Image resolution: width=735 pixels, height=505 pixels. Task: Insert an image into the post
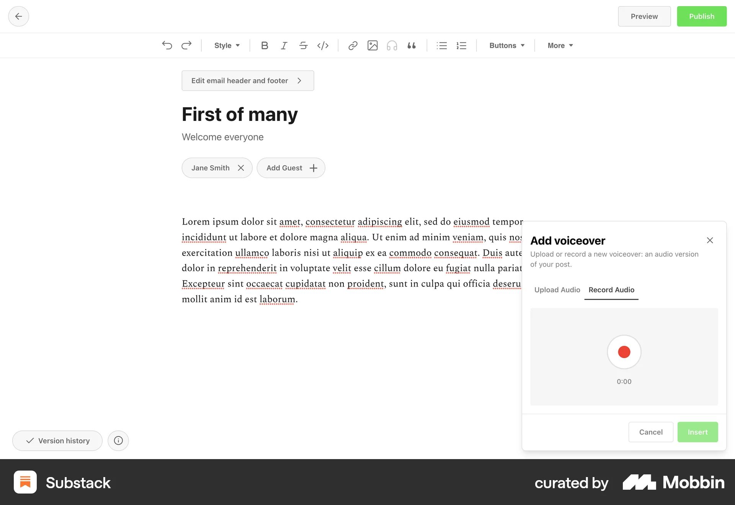click(x=372, y=46)
